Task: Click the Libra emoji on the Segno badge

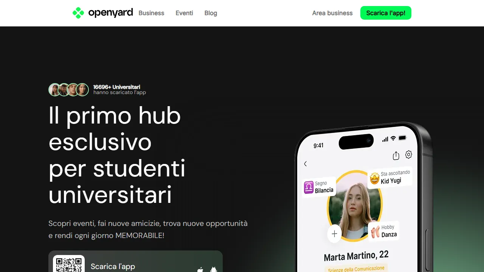Action: pos(308,187)
